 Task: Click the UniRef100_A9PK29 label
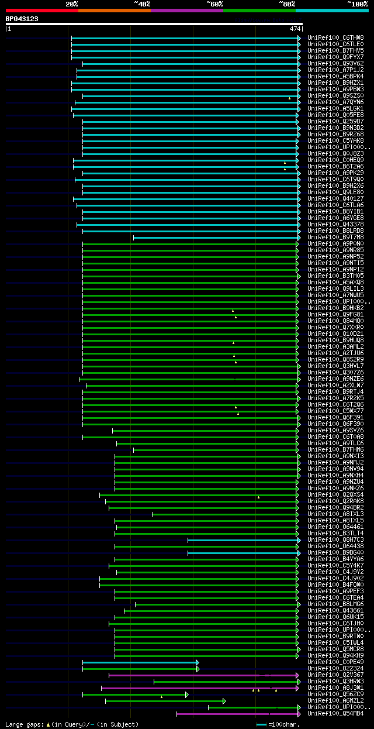pos(335,173)
